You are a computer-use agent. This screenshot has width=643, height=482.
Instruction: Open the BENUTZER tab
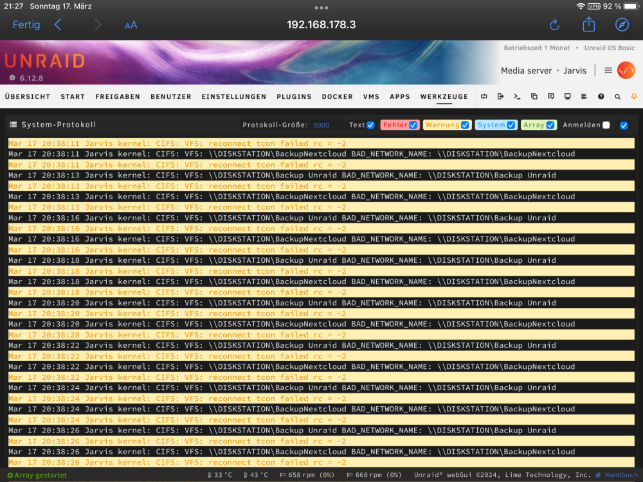[x=170, y=97]
